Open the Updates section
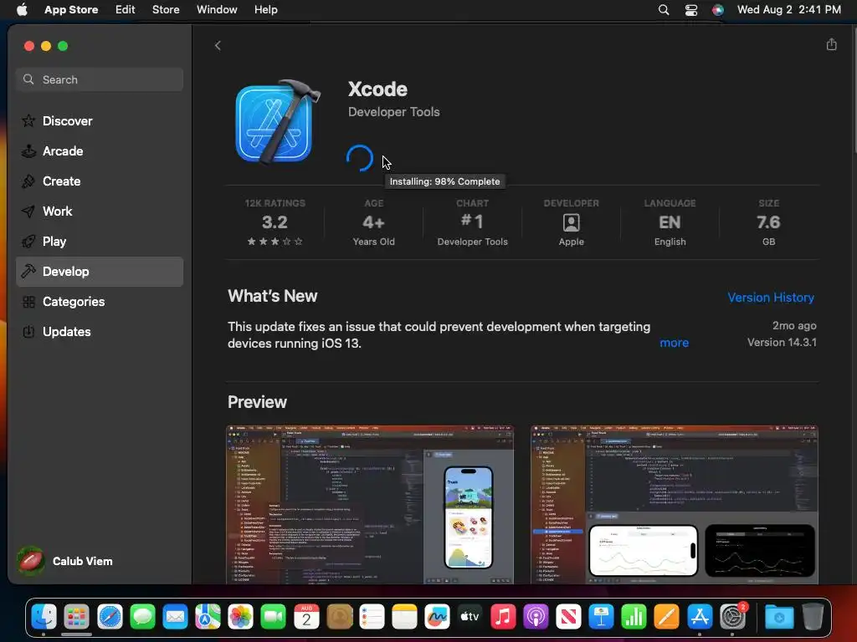The width and height of the screenshot is (857, 642). coord(100,331)
